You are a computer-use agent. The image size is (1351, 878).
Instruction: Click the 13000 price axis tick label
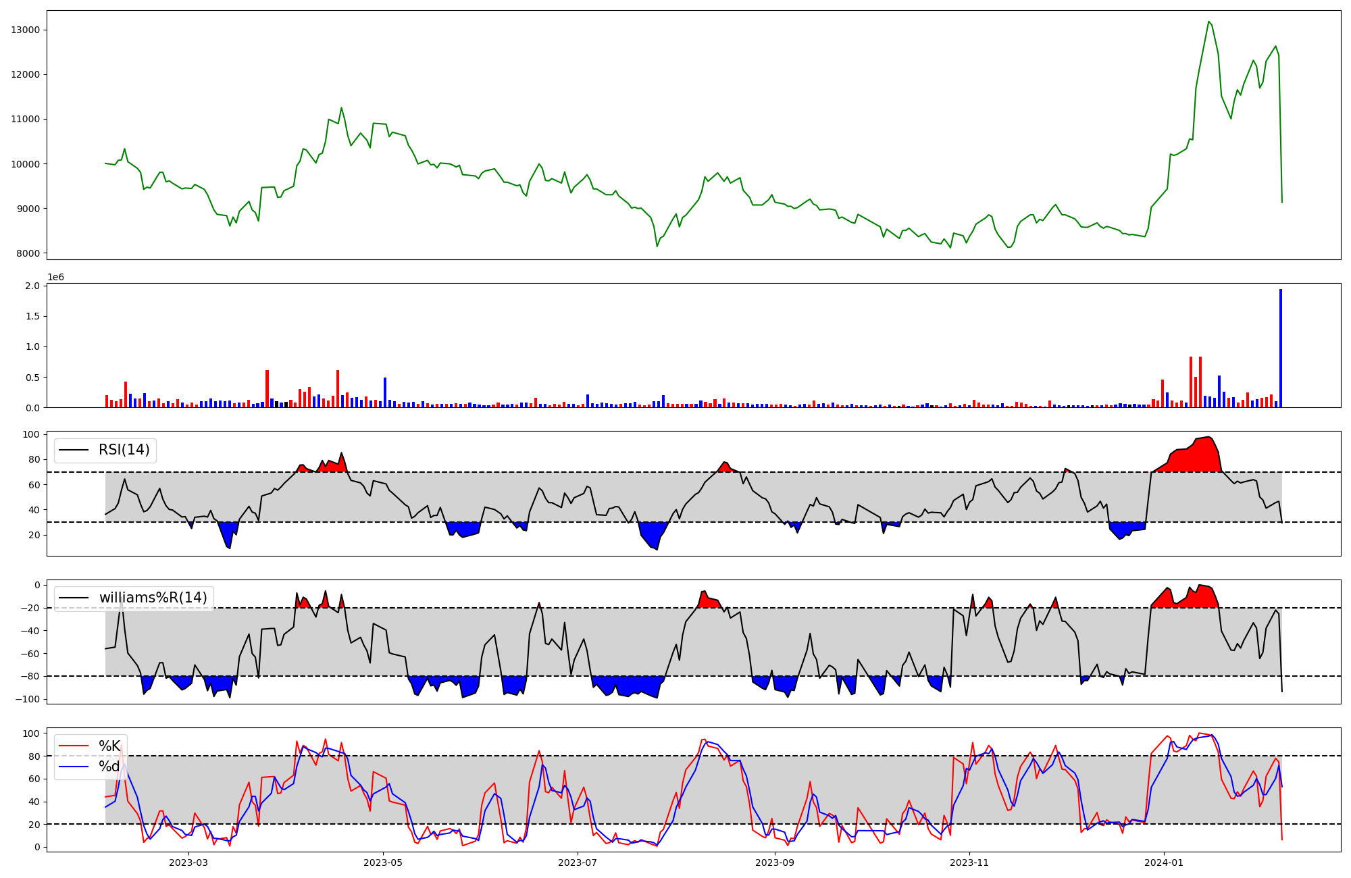coord(26,30)
